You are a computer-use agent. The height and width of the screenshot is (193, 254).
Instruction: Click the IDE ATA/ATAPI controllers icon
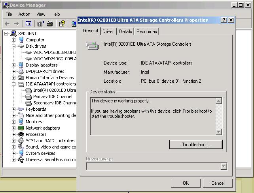(21, 84)
